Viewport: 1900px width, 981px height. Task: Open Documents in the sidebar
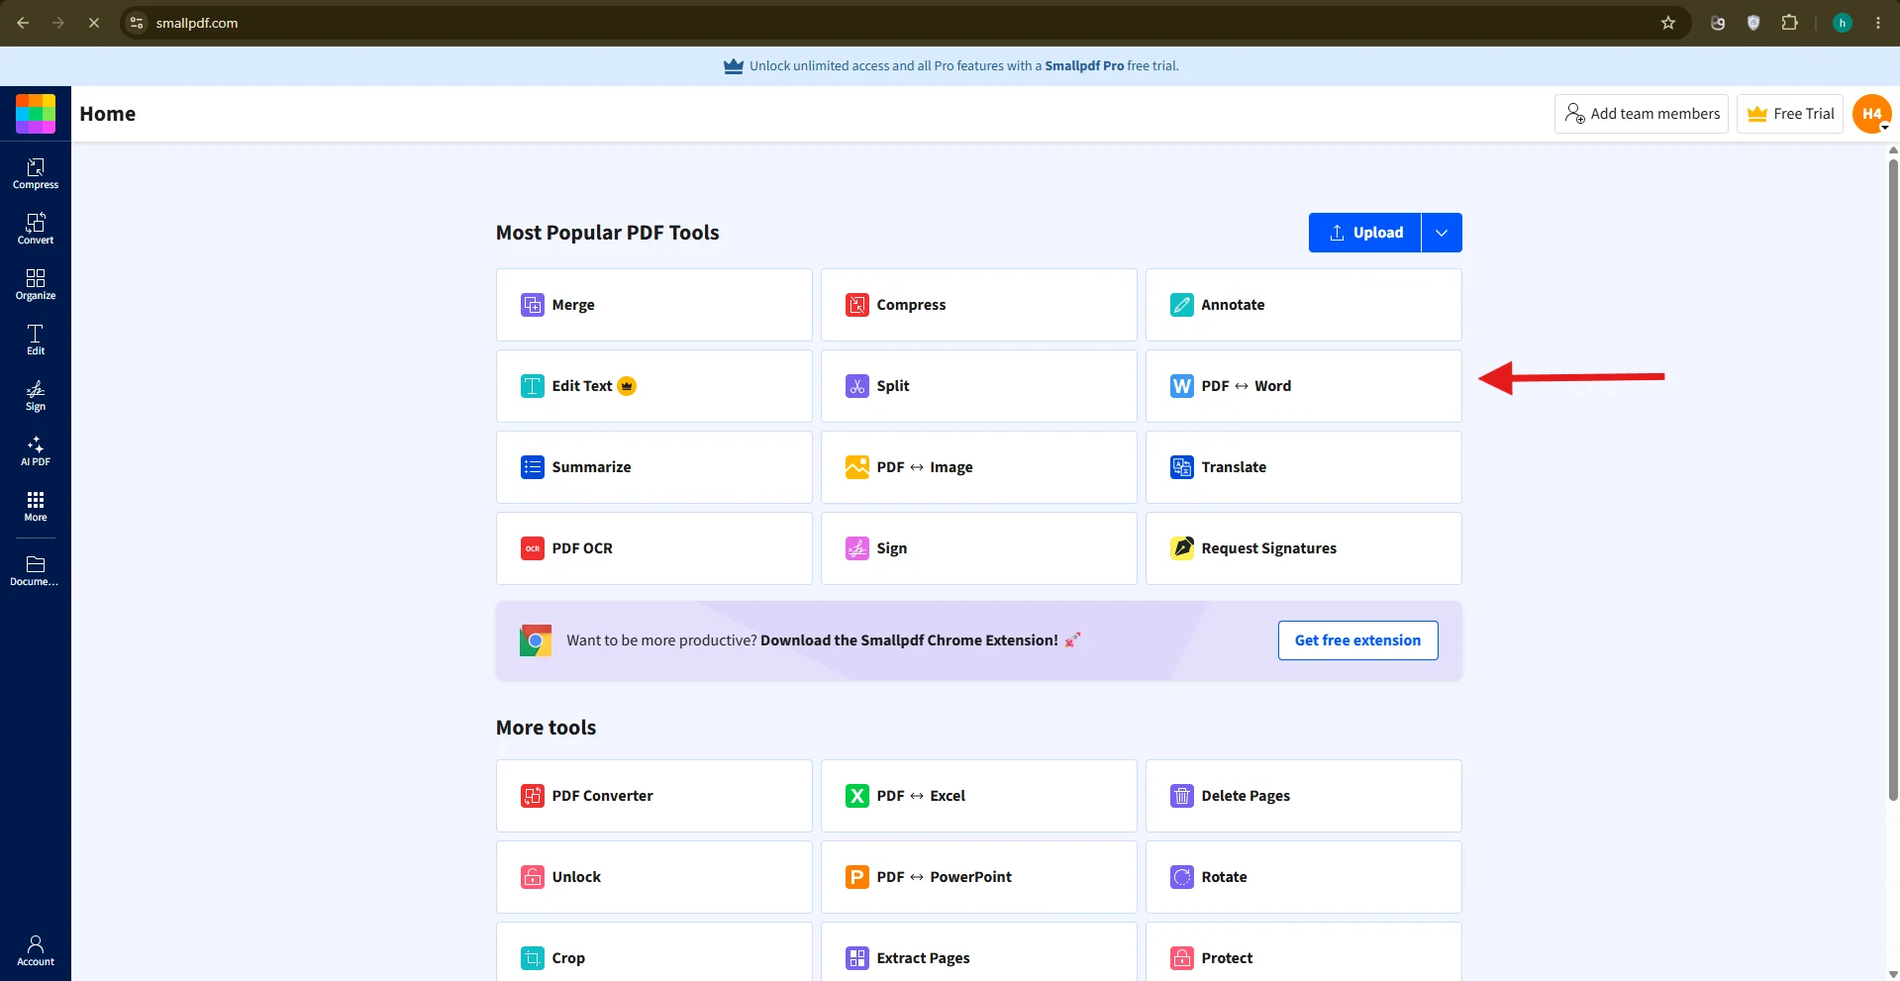[36, 570]
